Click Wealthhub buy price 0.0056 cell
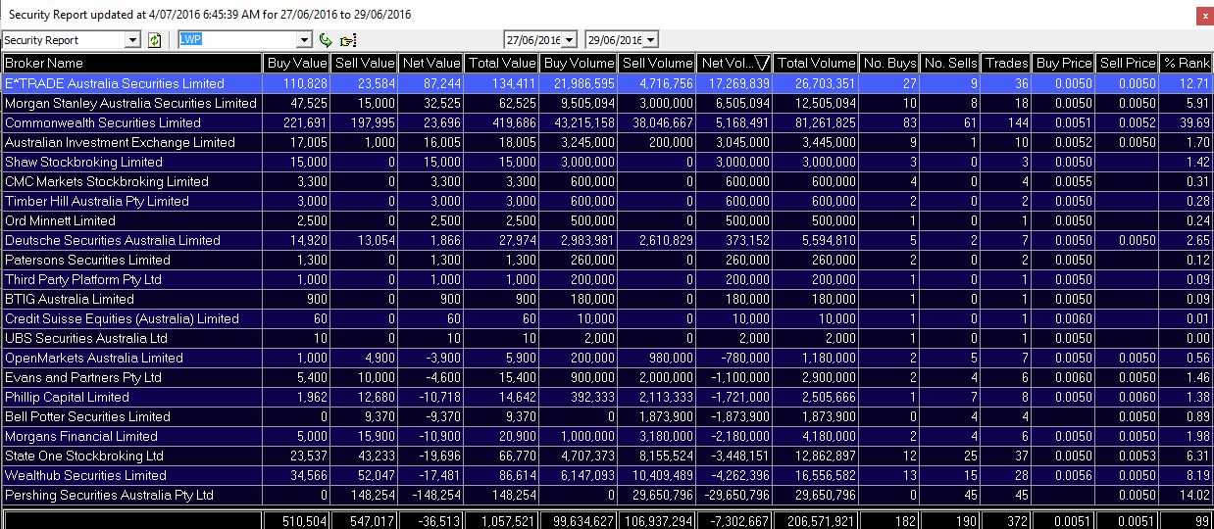The width and height of the screenshot is (1214, 529). [x=1064, y=475]
